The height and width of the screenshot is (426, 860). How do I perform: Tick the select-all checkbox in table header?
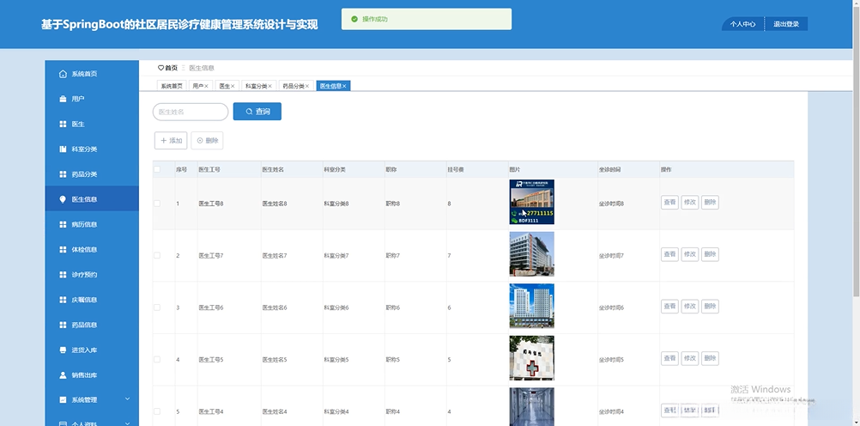(156, 169)
